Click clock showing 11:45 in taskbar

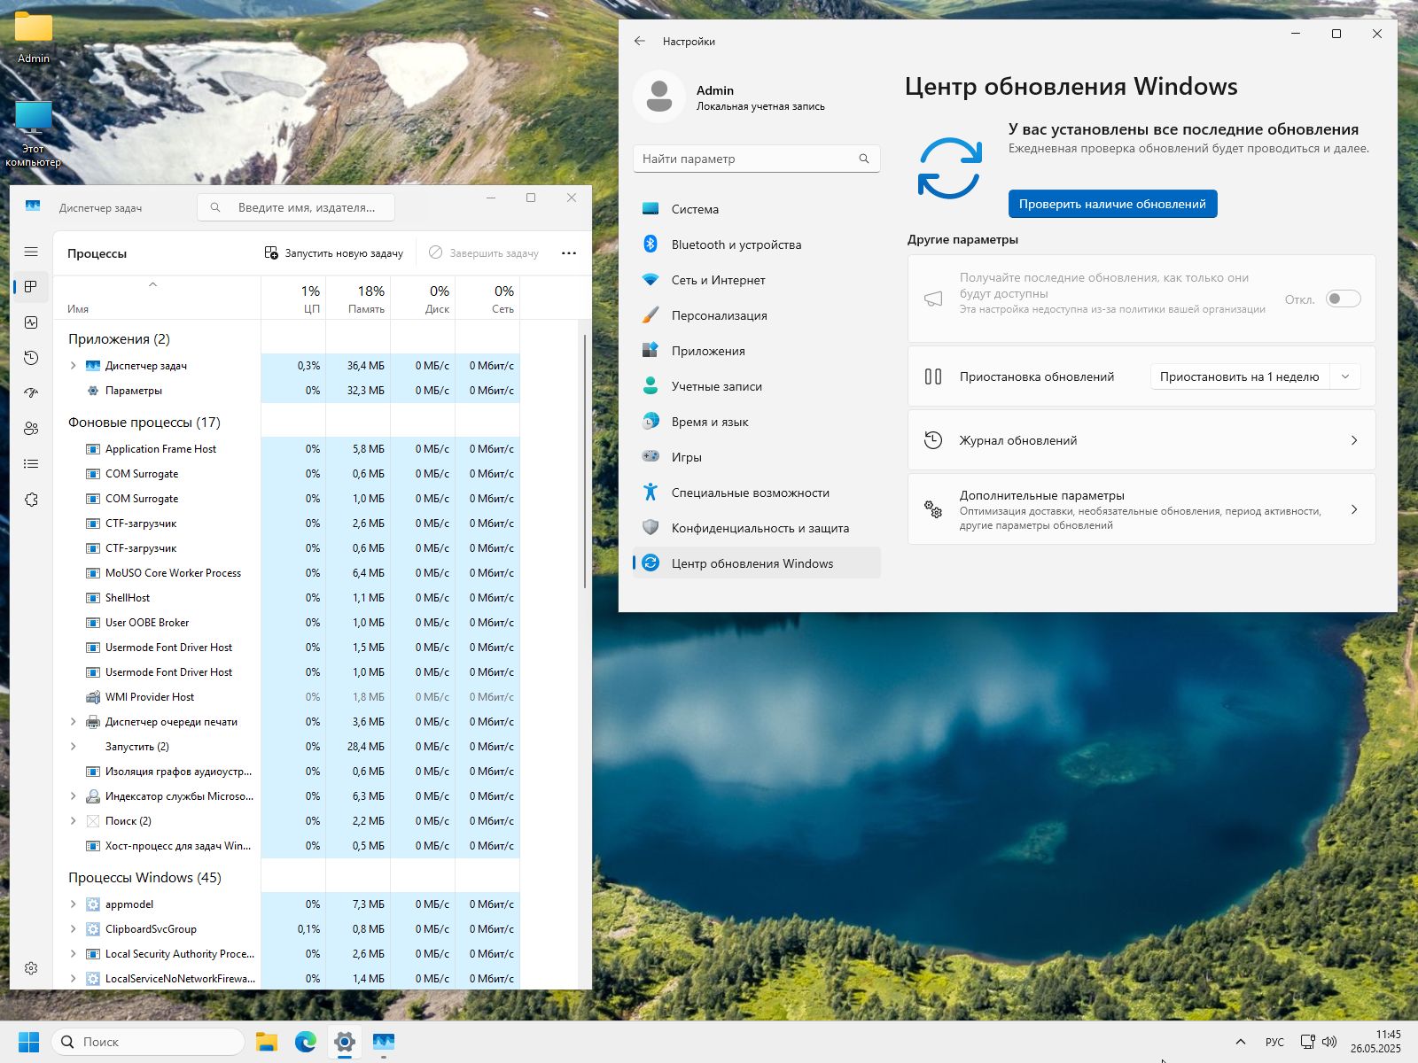click(x=1375, y=1042)
